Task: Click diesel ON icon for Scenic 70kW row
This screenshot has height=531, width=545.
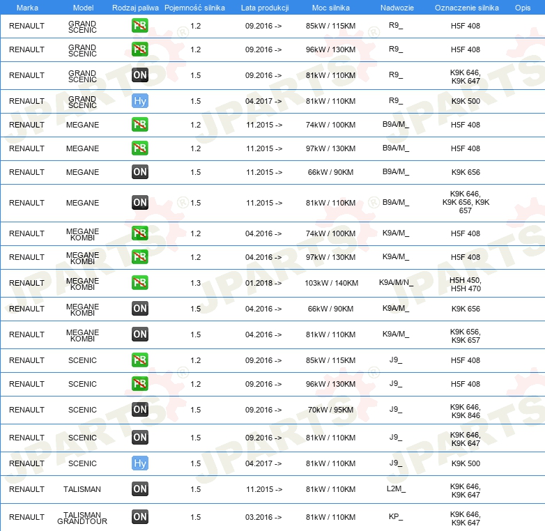Action: pos(139,409)
